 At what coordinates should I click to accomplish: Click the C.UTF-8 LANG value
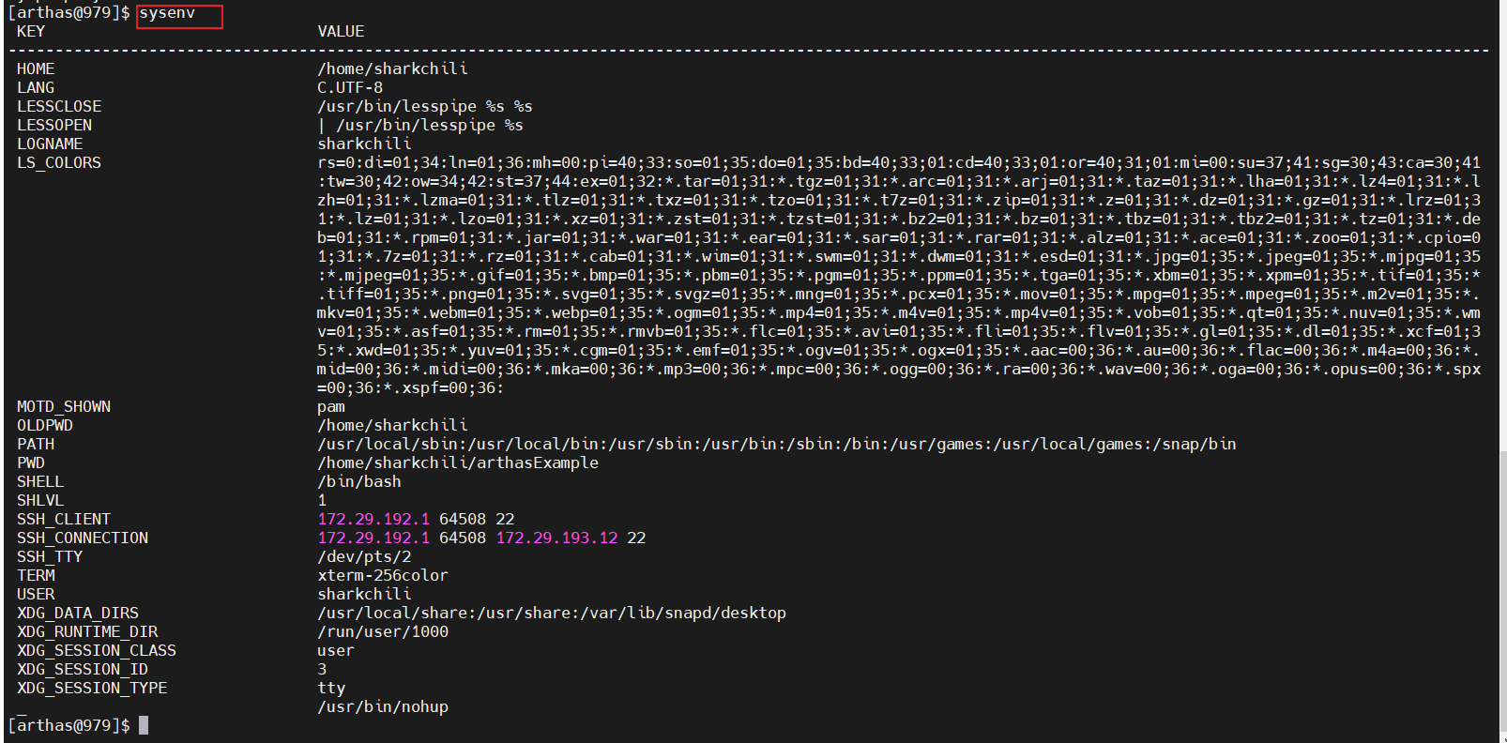point(350,88)
